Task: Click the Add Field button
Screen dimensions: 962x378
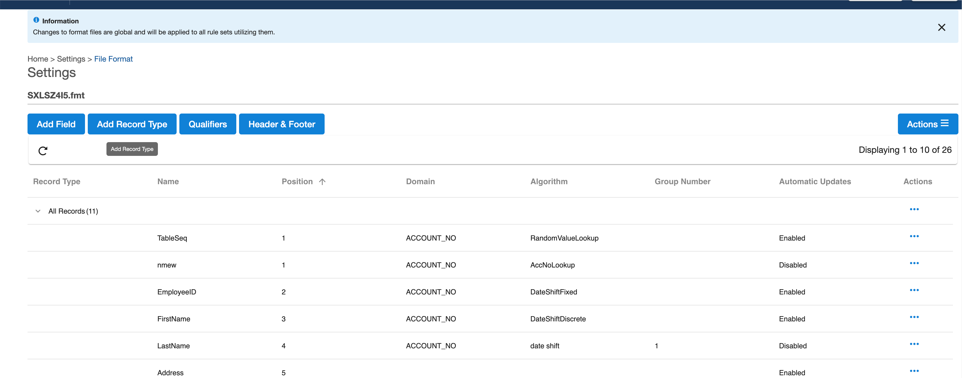Action: (x=56, y=124)
